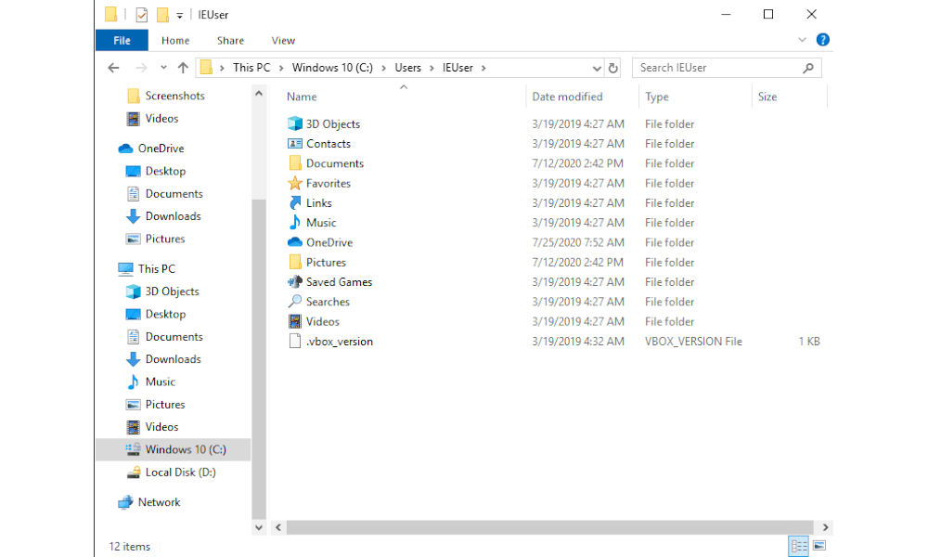Screen dimensions: 928x557
Task: Expand breadcrumb arrow after IEUser
Action: point(483,68)
